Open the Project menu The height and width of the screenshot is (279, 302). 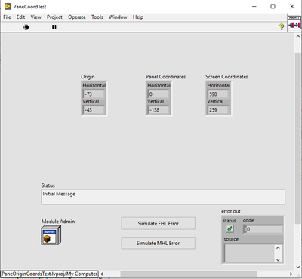coord(54,17)
